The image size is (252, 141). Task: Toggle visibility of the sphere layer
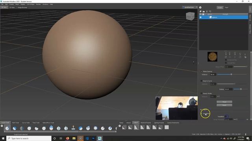200,17
